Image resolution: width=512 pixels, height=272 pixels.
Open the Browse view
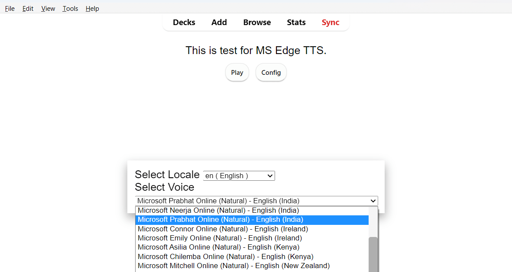[x=257, y=22]
